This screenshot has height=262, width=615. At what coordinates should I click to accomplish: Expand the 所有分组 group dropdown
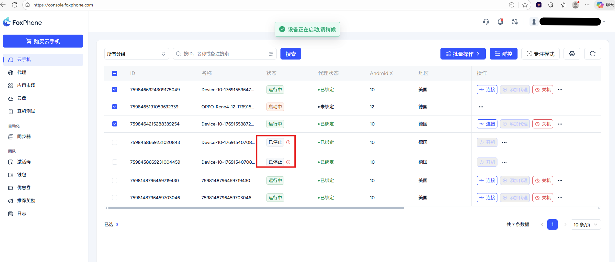(x=136, y=54)
